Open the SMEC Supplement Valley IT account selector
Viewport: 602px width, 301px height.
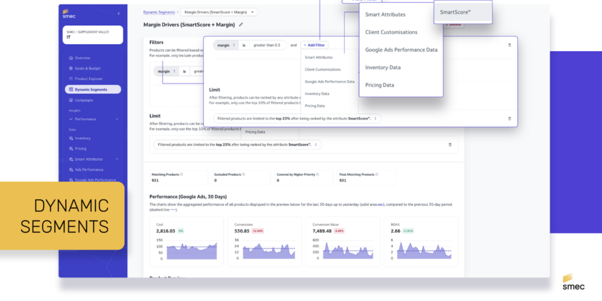[92, 34]
